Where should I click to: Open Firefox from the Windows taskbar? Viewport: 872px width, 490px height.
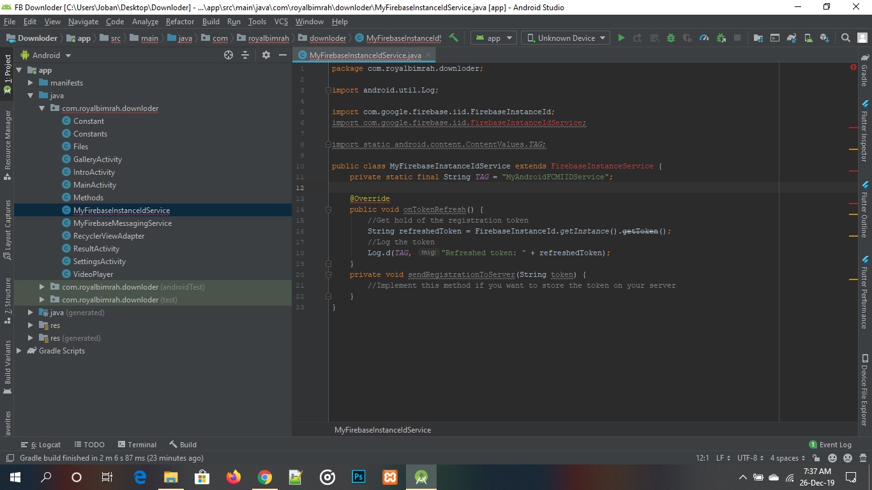coord(234,477)
